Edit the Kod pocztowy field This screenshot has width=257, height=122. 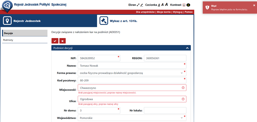(x=132, y=80)
